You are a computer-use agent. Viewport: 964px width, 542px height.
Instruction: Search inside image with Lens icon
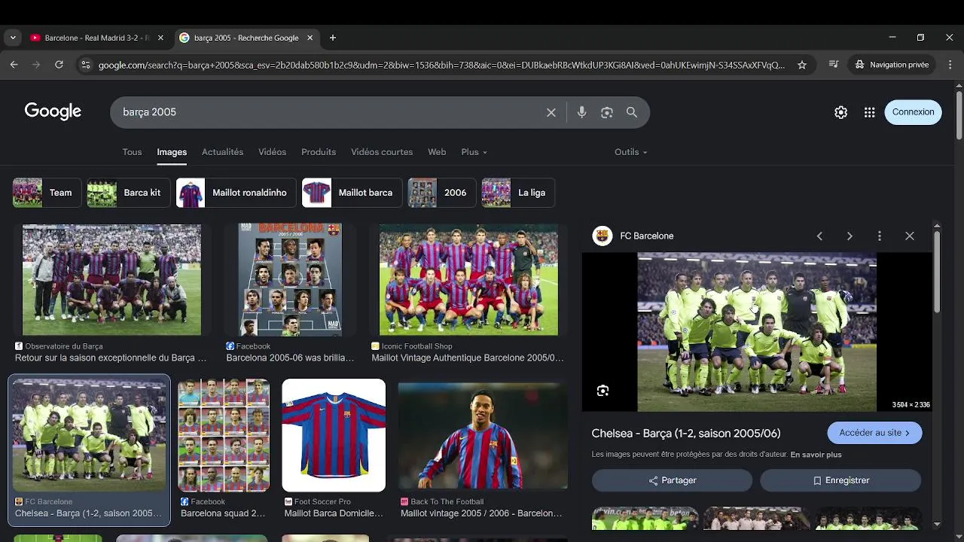point(602,391)
